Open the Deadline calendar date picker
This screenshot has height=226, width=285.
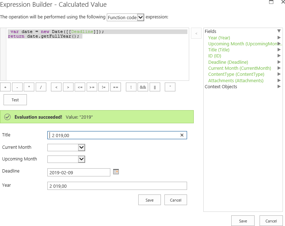pyautogui.click(x=116, y=172)
